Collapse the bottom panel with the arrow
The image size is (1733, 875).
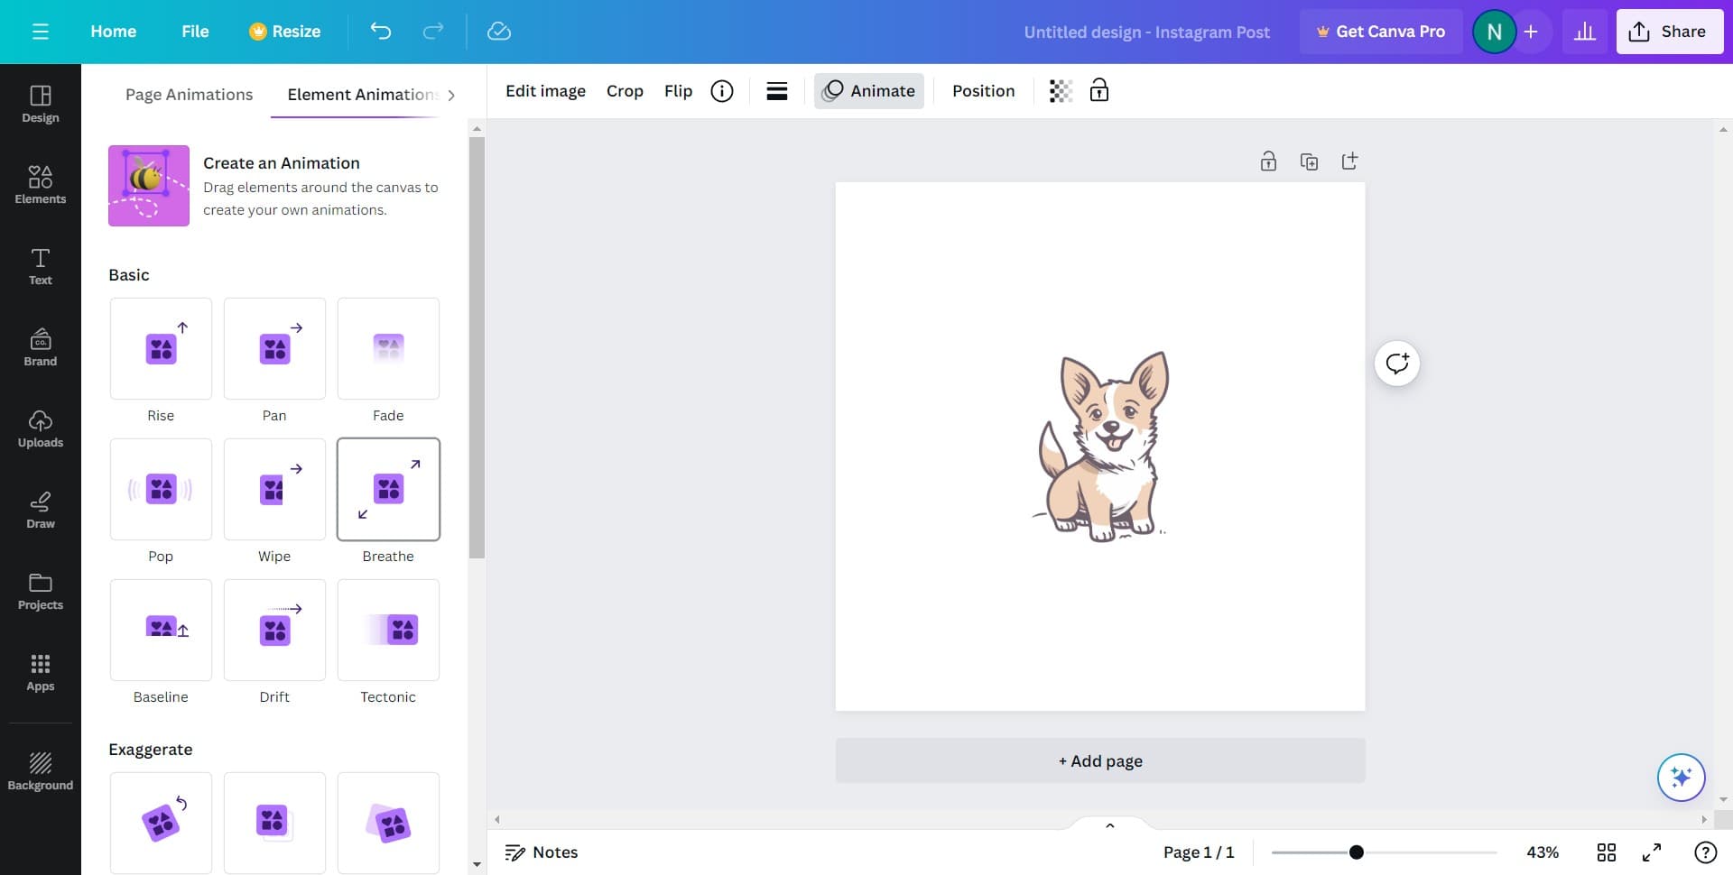click(1109, 824)
